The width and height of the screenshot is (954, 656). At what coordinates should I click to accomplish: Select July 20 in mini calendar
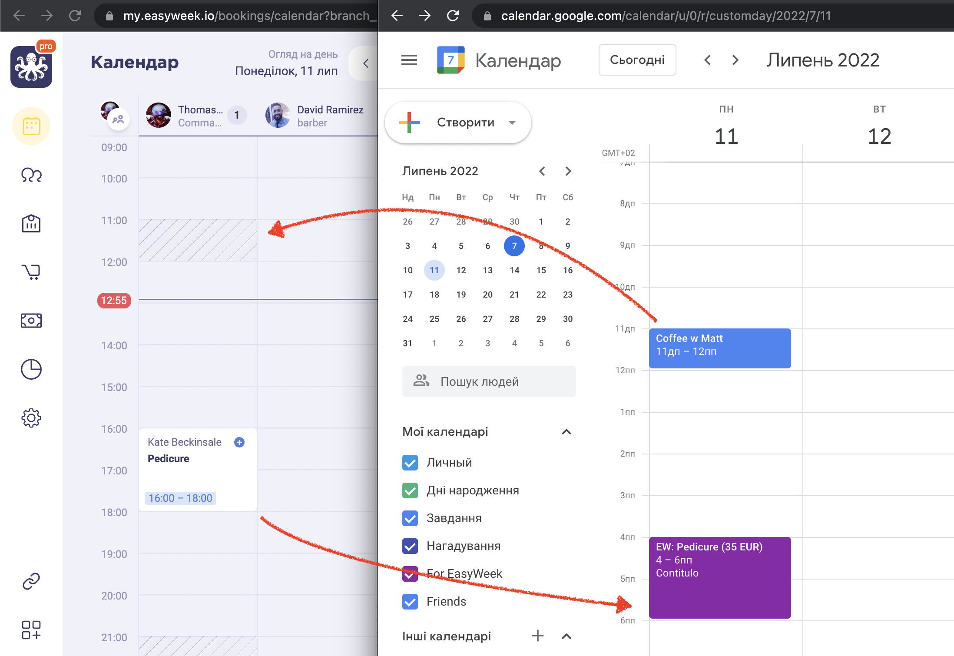[x=487, y=295]
